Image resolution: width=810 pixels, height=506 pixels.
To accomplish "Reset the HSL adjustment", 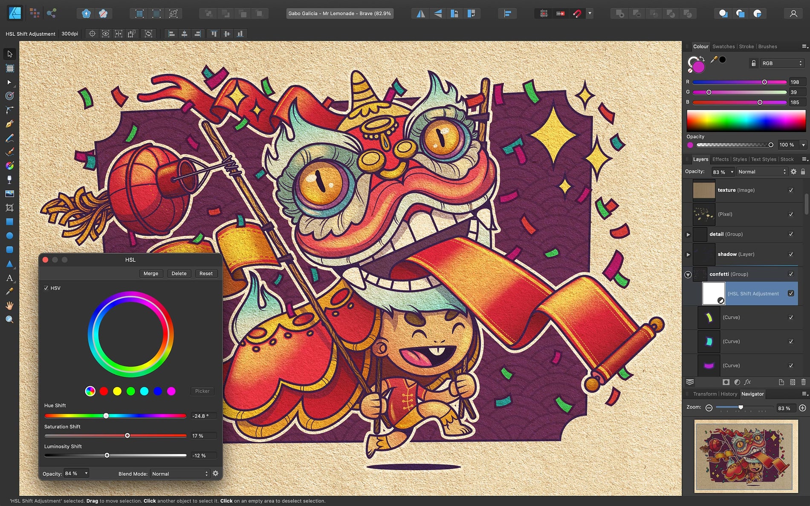I will tap(206, 273).
